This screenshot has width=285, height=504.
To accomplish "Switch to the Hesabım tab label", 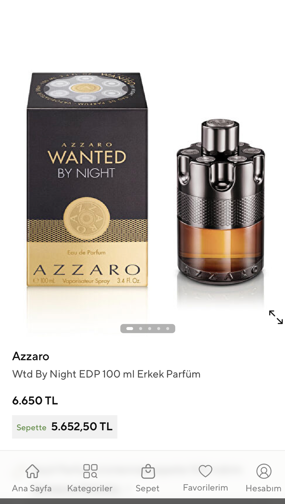I will (264, 488).
